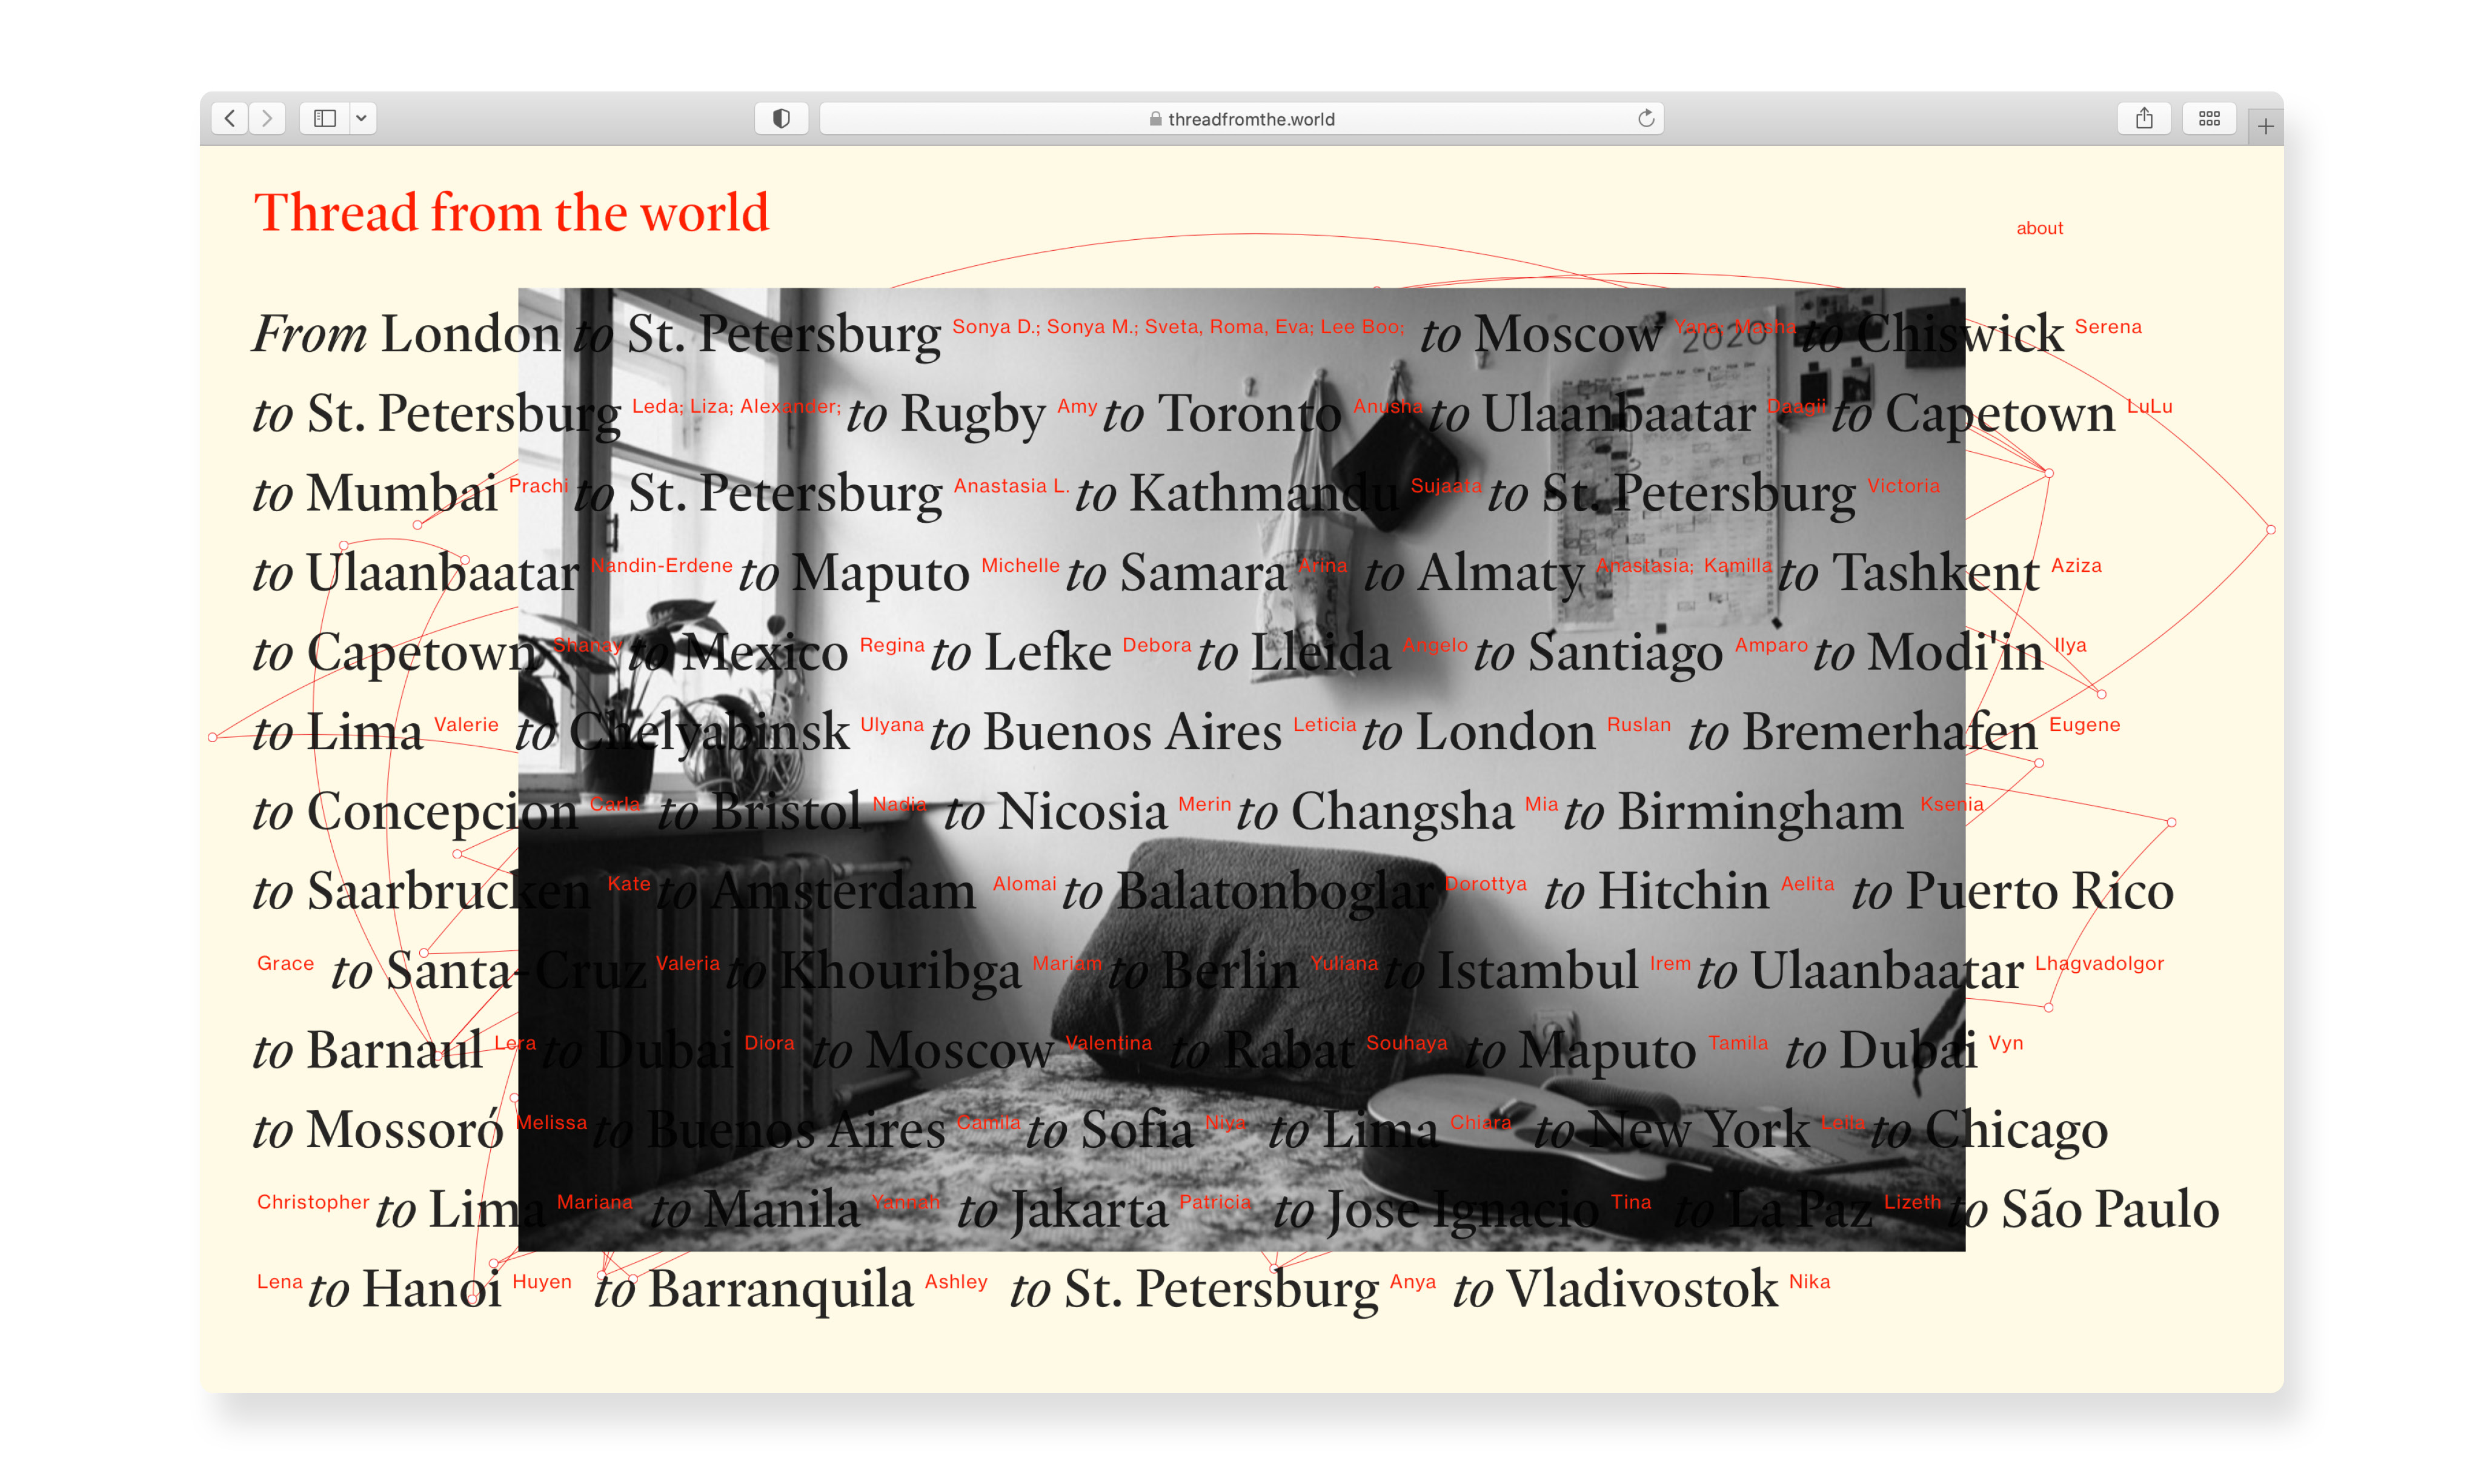Viewport: 2484px width, 1484px height.
Task: Click the privacy shield icon
Action: [781, 118]
